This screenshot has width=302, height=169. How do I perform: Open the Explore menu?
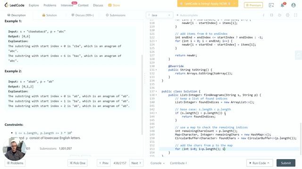coord(34,5)
